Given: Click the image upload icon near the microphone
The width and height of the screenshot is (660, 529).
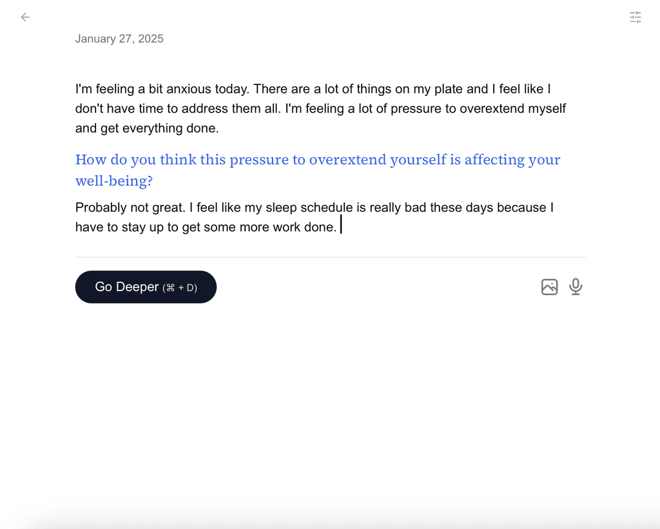Looking at the screenshot, I should pos(550,287).
